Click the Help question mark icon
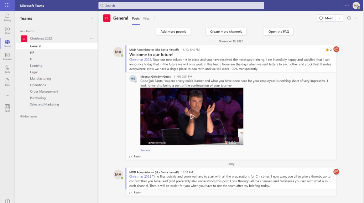 (7, 201)
